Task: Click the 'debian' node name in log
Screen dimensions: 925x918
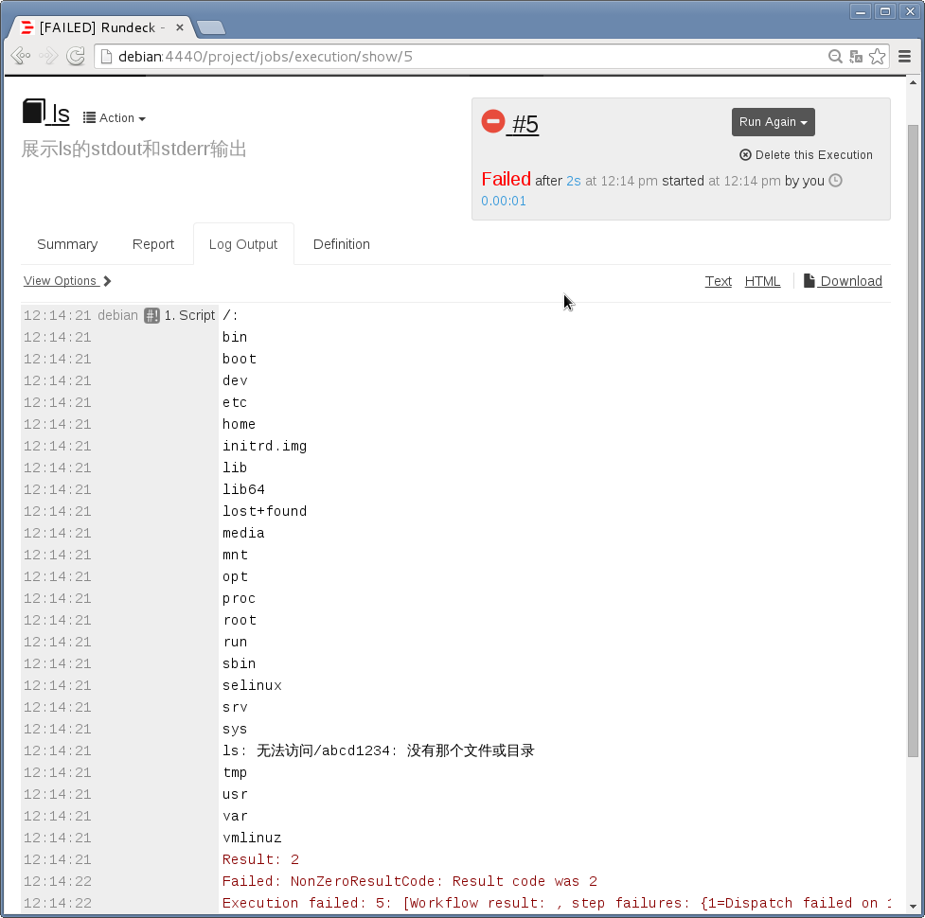Action: pyautogui.click(x=117, y=315)
